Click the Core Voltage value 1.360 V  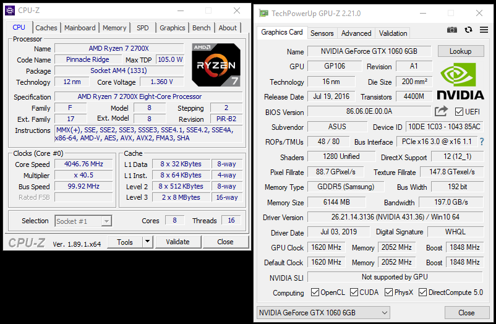click(x=161, y=82)
